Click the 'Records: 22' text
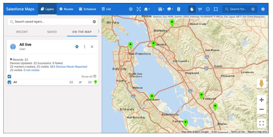 tap(20, 60)
